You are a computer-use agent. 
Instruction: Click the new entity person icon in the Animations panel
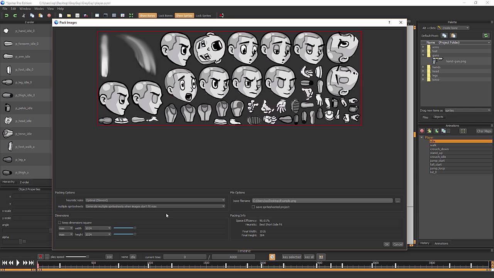(429, 131)
